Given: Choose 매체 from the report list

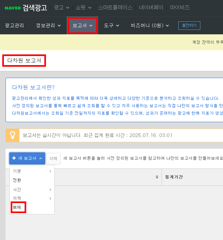Looking at the screenshot, I should (x=17, y=207).
